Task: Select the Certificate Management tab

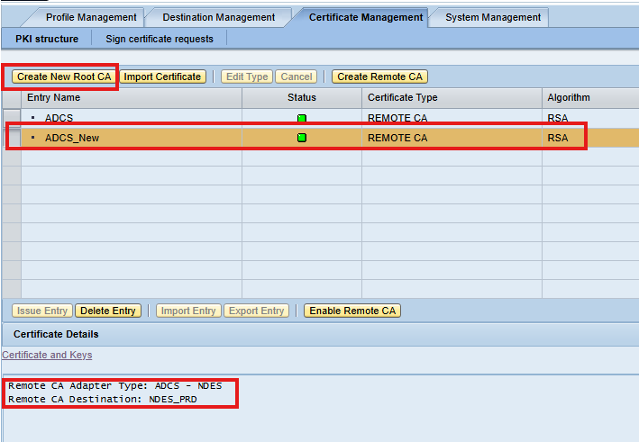Action: tap(365, 17)
